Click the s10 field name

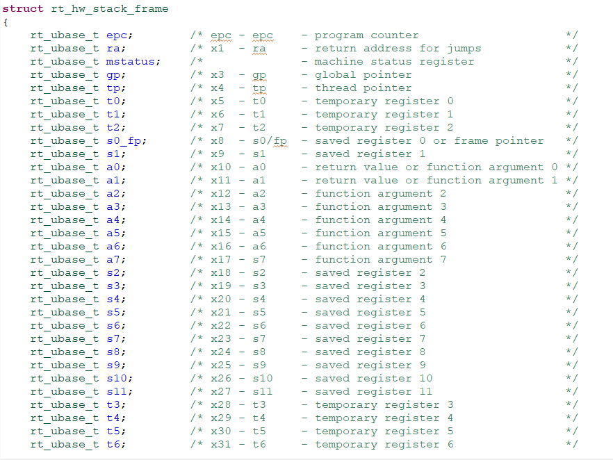pos(117,379)
